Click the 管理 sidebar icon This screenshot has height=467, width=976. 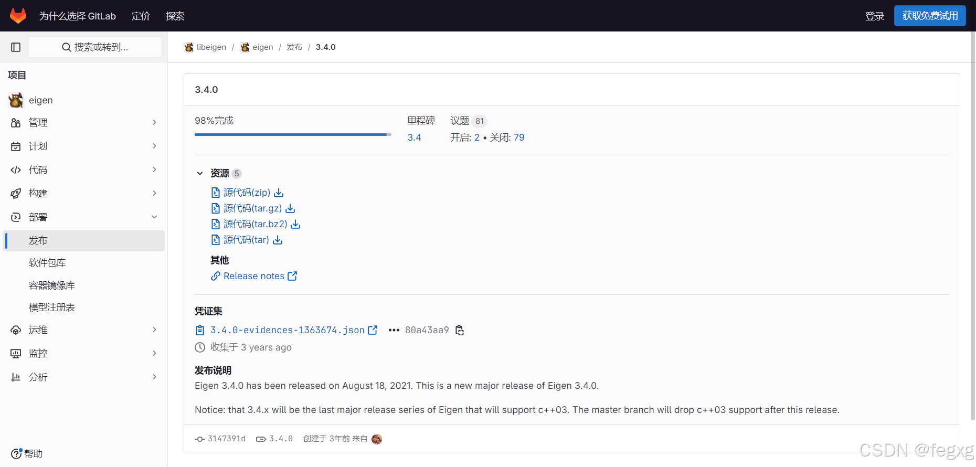[x=16, y=122]
